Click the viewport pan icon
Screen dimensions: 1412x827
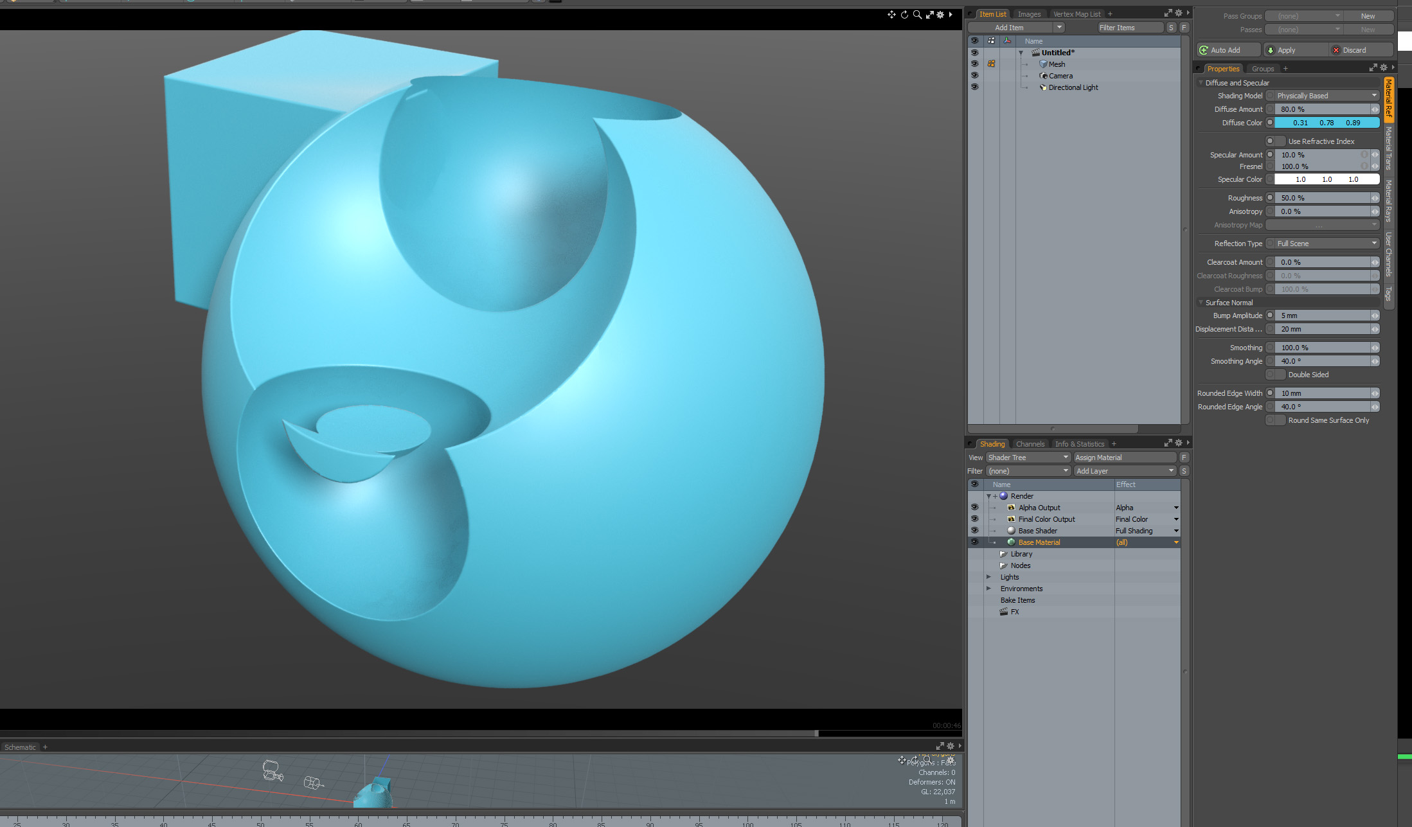pyautogui.click(x=891, y=14)
